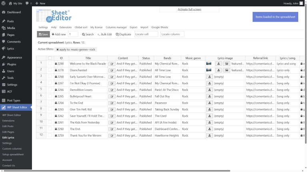Edit content of Disenchanted row

tap(112, 70)
